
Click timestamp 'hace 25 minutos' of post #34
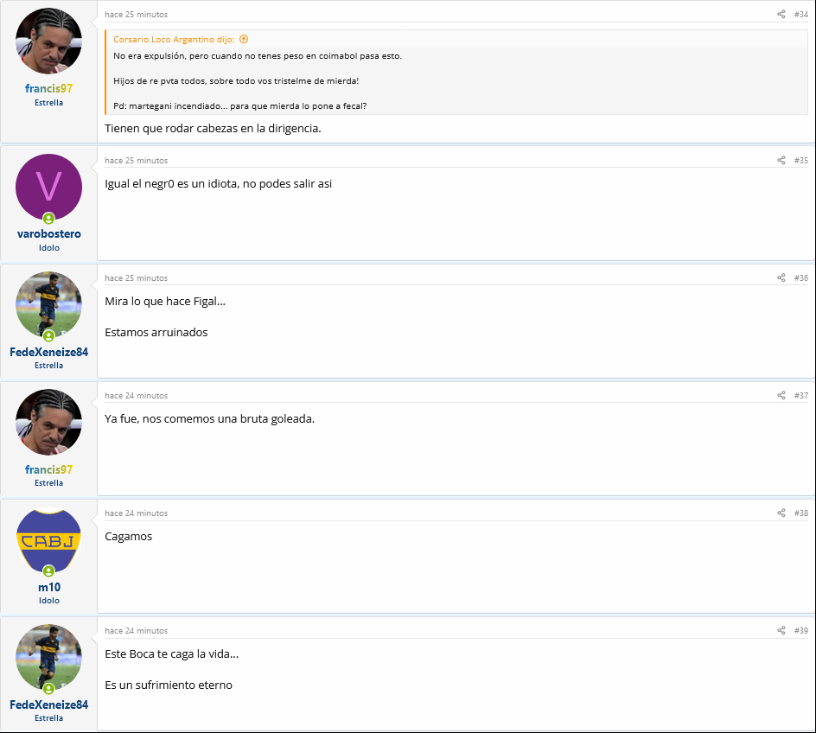point(137,15)
